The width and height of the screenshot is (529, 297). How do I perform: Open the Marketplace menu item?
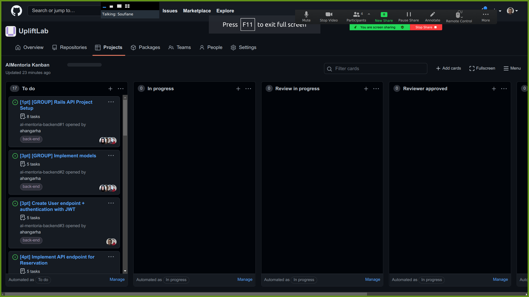coord(197,11)
